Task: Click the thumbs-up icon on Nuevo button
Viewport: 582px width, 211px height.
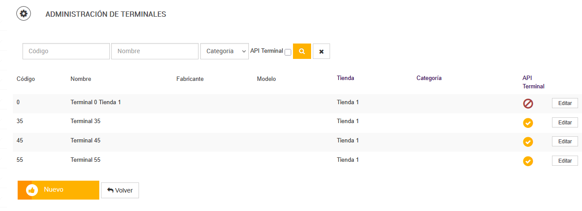Action: pyautogui.click(x=31, y=190)
